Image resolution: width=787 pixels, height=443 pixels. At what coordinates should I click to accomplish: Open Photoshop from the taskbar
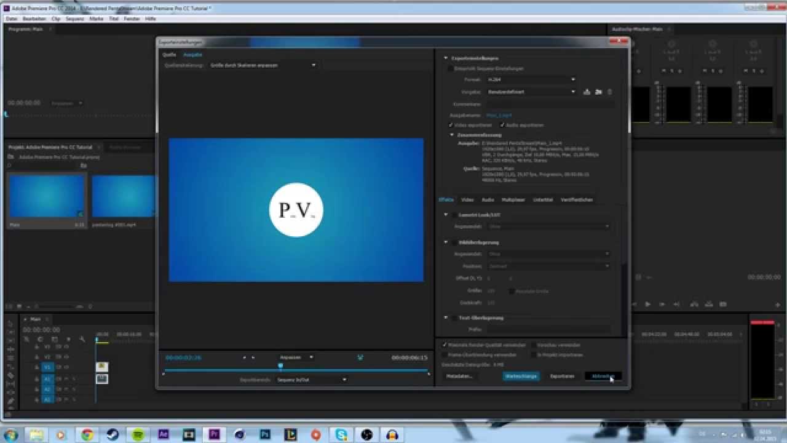(265, 434)
